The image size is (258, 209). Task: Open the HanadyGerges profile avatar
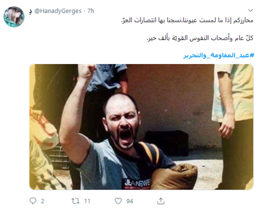(14, 17)
